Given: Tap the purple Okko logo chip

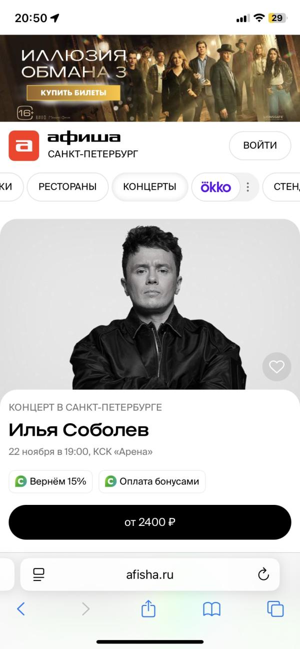Looking at the screenshot, I should pyautogui.click(x=215, y=187).
